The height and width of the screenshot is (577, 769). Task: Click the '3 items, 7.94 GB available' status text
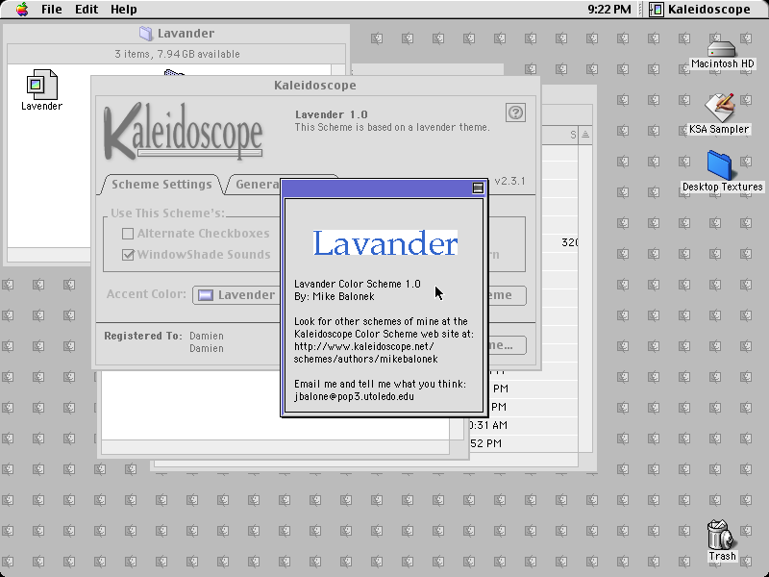(177, 54)
